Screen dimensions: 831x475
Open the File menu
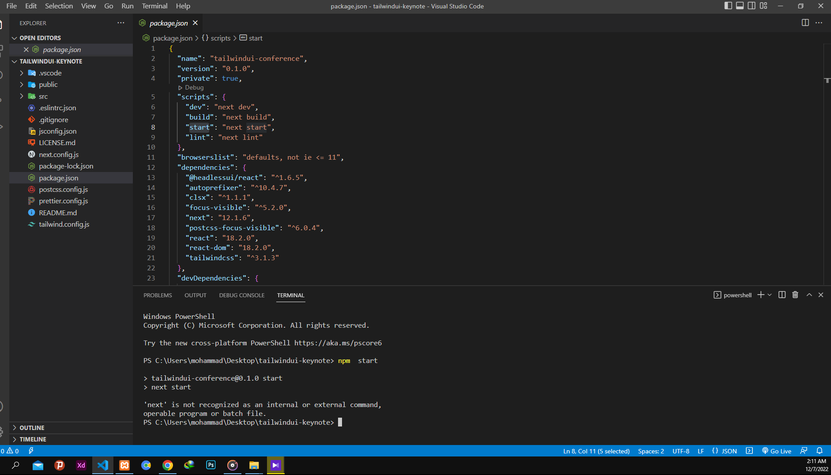pyautogui.click(x=12, y=6)
